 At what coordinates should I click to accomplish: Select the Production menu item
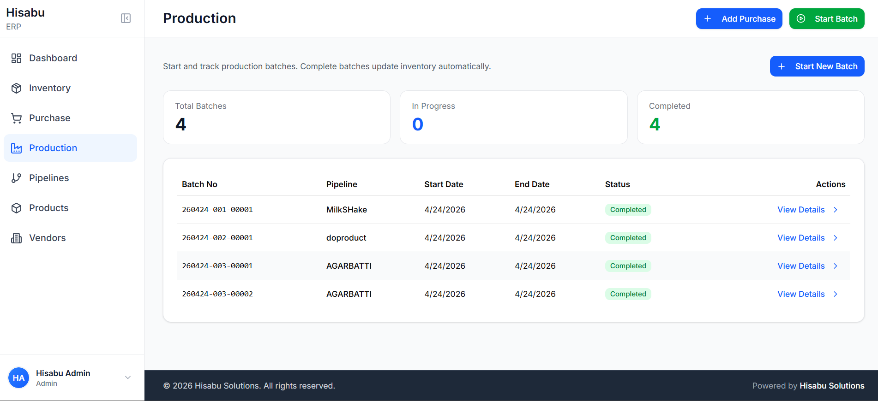70,148
